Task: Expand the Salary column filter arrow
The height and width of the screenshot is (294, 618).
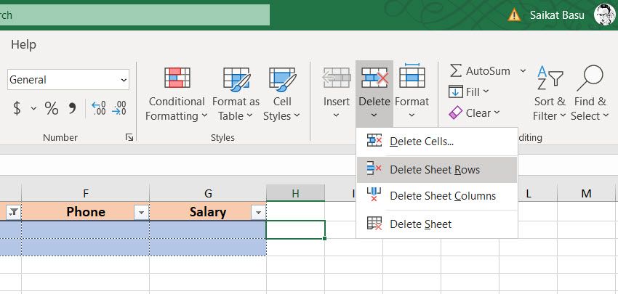Action: pos(257,212)
